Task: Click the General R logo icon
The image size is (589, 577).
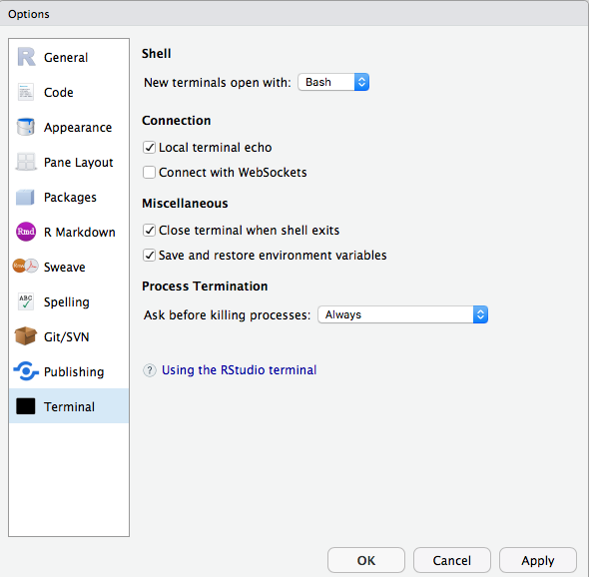Action: [26, 57]
